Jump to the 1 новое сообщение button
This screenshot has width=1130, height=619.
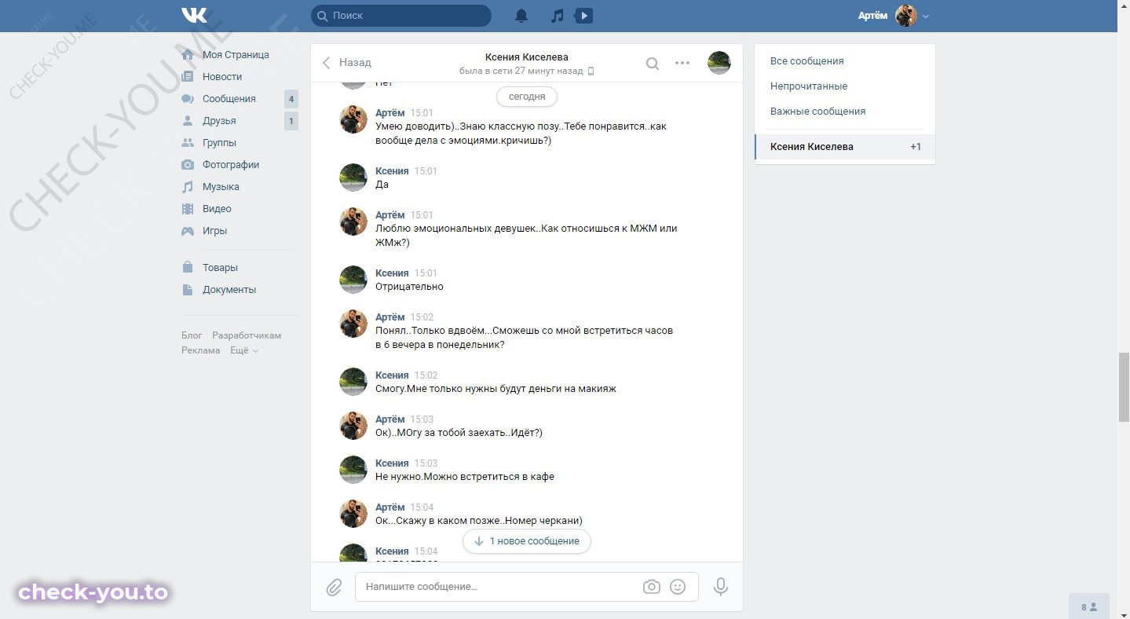coord(527,541)
